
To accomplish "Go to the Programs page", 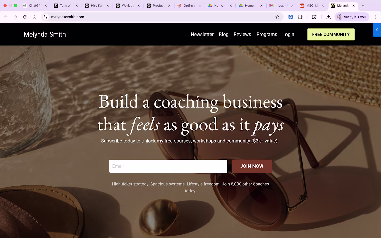I will tap(267, 34).
